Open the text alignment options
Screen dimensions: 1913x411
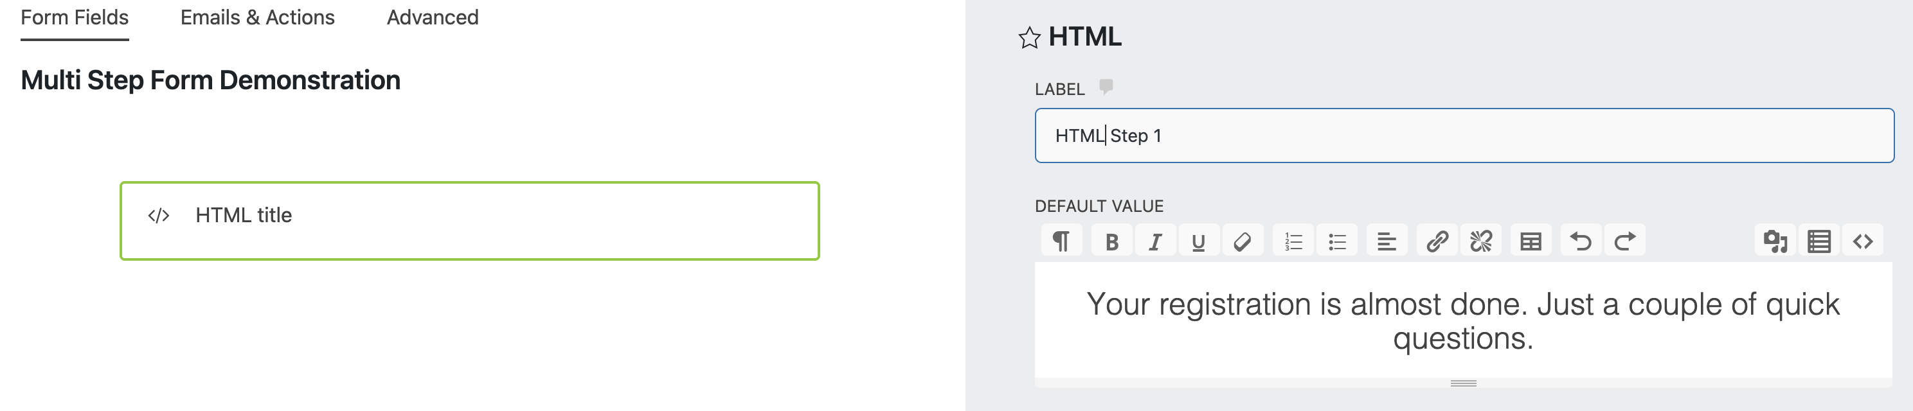click(x=1387, y=240)
